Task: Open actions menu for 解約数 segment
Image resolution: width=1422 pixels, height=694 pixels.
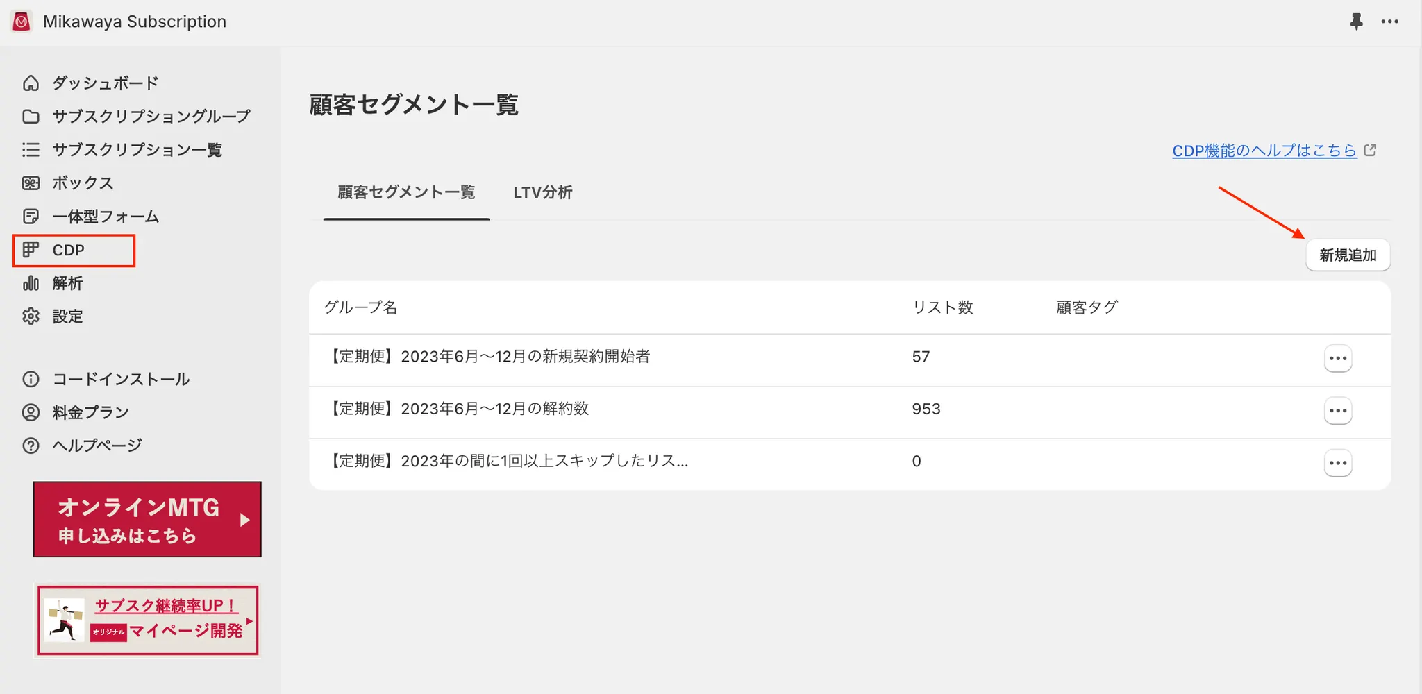Action: click(x=1337, y=411)
